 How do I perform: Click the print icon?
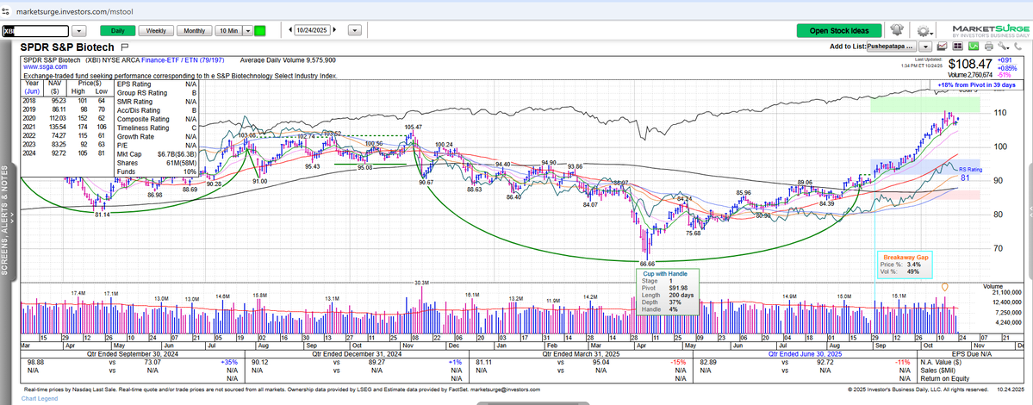click(987, 46)
